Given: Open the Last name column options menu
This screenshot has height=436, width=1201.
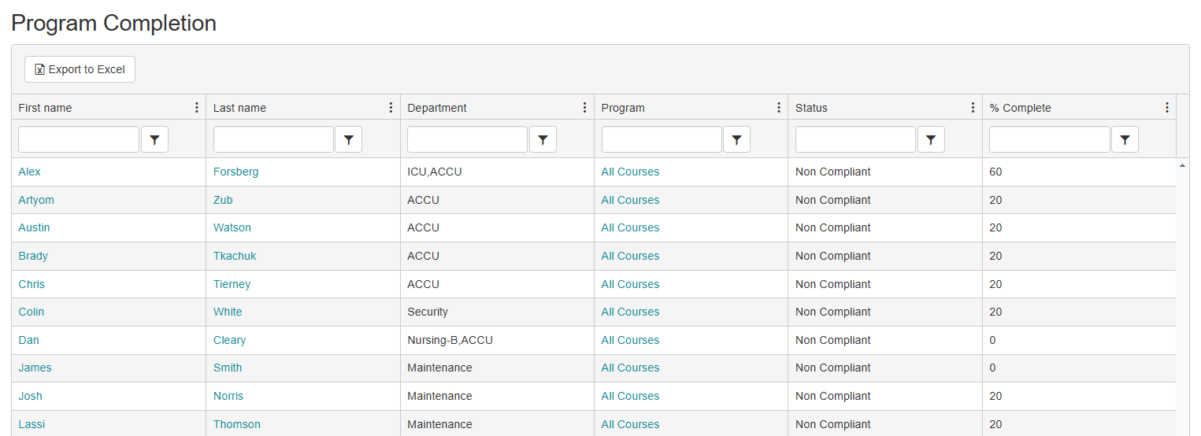Looking at the screenshot, I should 391,108.
